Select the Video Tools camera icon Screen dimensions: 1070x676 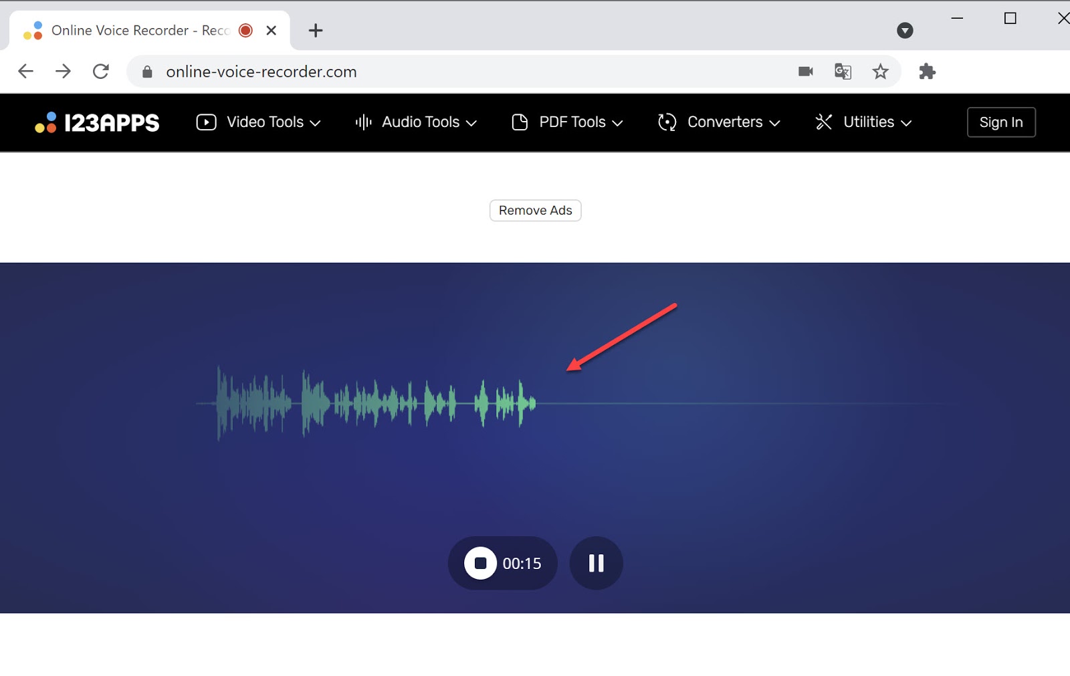click(206, 122)
